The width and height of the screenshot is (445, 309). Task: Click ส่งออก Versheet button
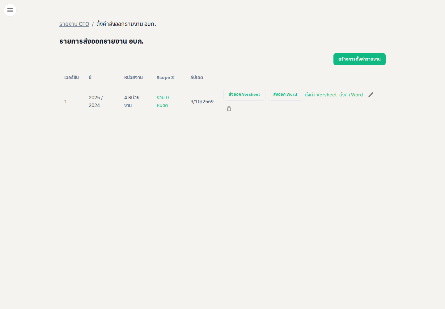click(x=244, y=95)
